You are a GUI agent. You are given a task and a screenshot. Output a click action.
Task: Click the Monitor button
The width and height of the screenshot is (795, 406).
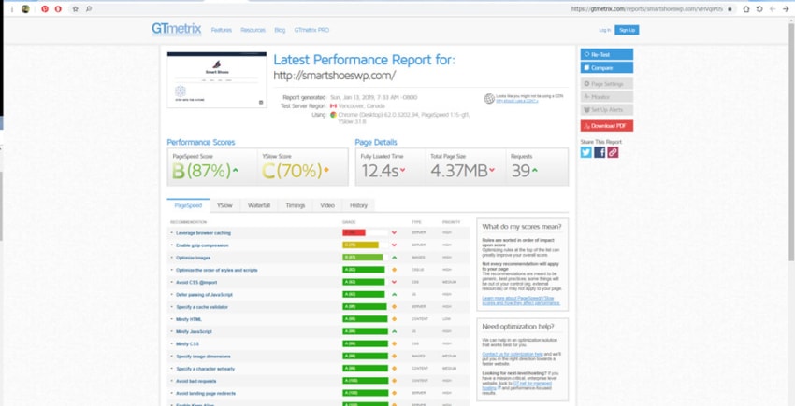606,97
